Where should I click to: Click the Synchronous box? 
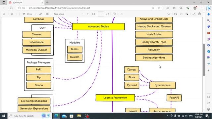coord(163,85)
